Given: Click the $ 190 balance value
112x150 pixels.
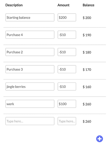Looking at the screenshot, I should [x=87, y=35].
